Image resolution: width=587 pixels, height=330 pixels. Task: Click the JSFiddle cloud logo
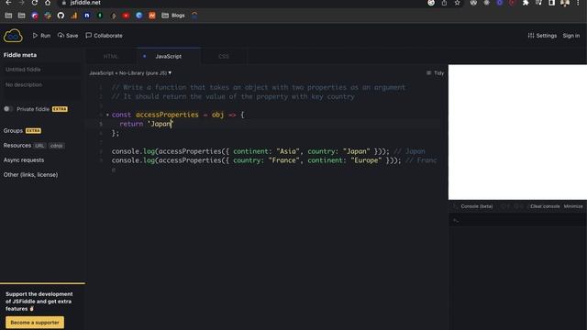[13, 36]
